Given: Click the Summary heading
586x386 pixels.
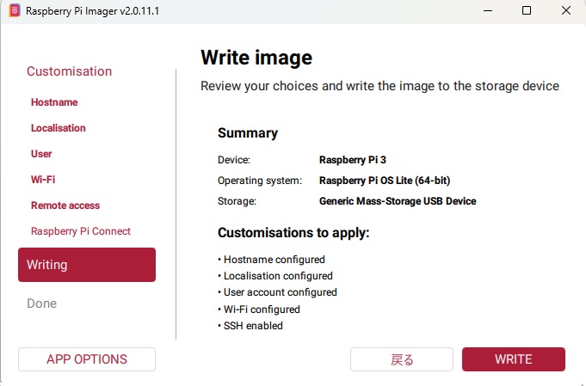Looking at the screenshot, I should pyautogui.click(x=248, y=133).
